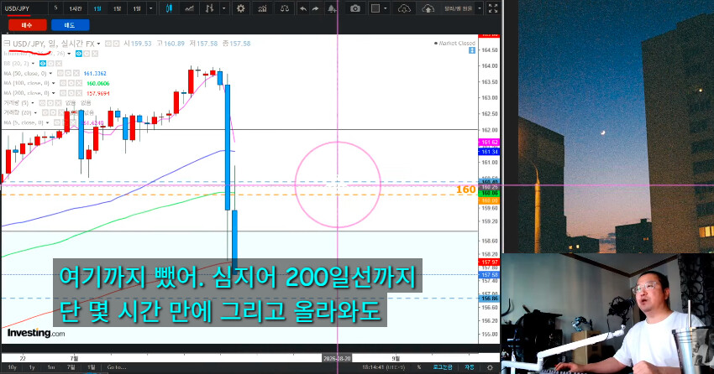This screenshot has width=714, height=374.
Task: Click the orange 160.00 price label
Action: click(490, 200)
